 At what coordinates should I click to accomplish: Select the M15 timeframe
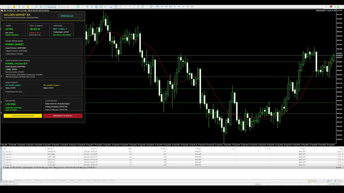click(x=166, y=6)
